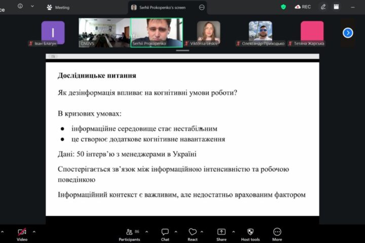Open screen share options ellipsis menu
Screen dimensions: 365x243
coord(202,7)
